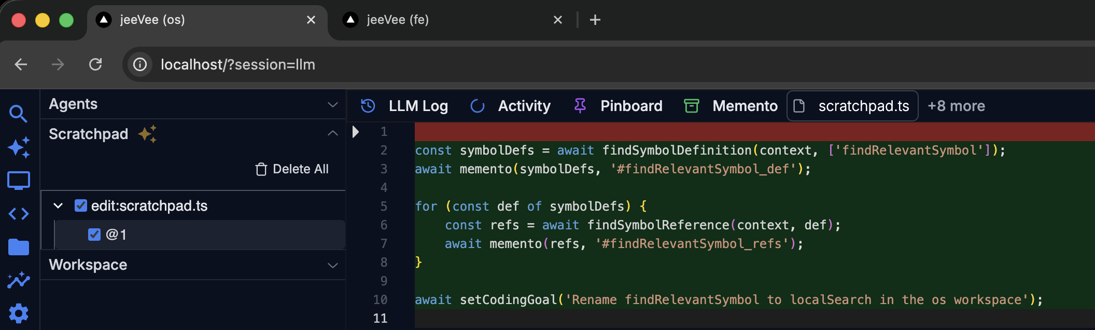Click 'setCodingGoal' on line 10
Screen dimensions: 1095x330
[508, 300]
